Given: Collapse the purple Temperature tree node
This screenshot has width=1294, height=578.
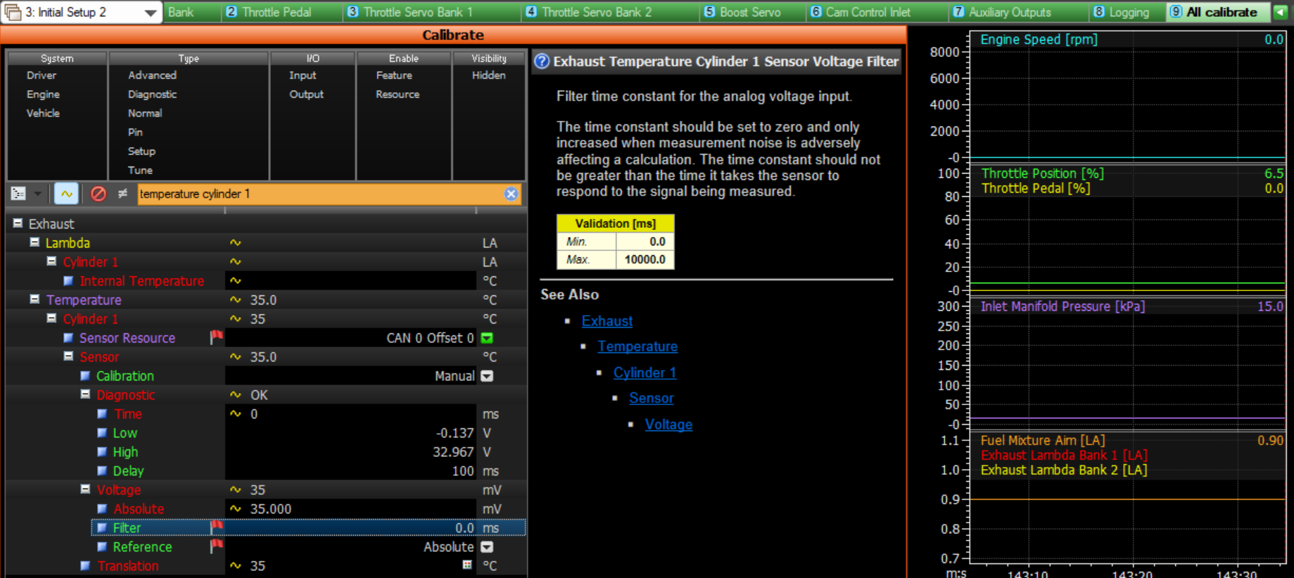Looking at the screenshot, I should pyautogui.click(x=34, y=299).
